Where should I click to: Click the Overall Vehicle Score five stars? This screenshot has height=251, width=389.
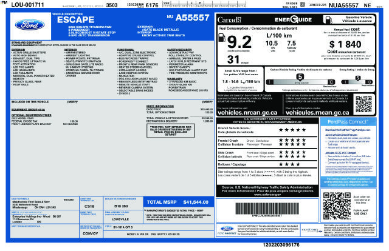(x=292, y=130)
